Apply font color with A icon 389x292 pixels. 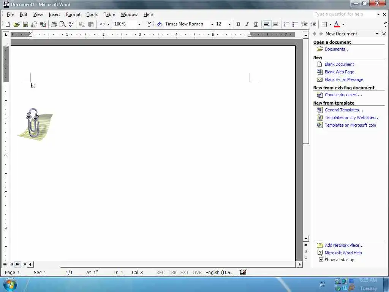[337, 24]
